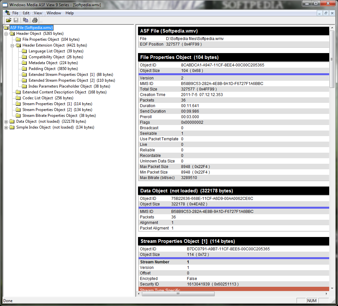Click the file path D:\Softpedia files\Softpedia.wmv

[195, 39]
